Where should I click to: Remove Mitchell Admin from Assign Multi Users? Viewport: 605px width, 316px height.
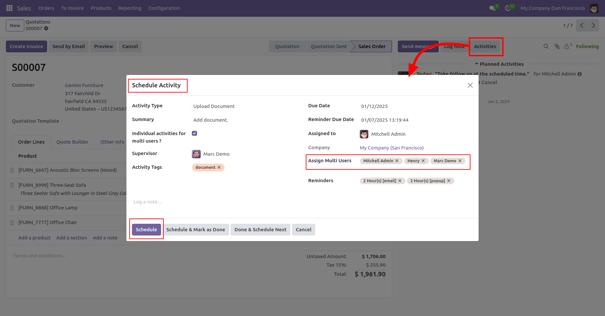[x=397, y=161]
